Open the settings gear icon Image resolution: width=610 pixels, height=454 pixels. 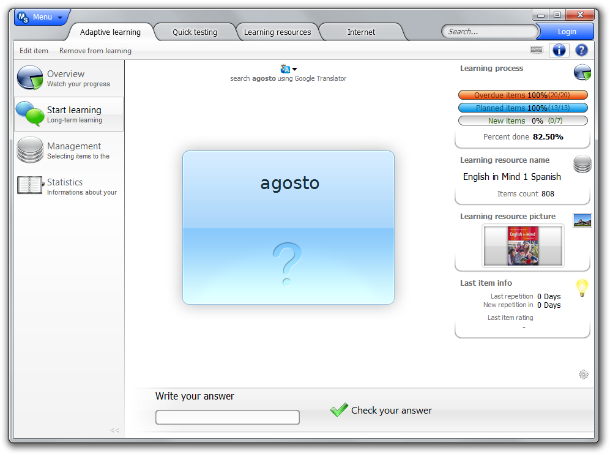[583, 374]
